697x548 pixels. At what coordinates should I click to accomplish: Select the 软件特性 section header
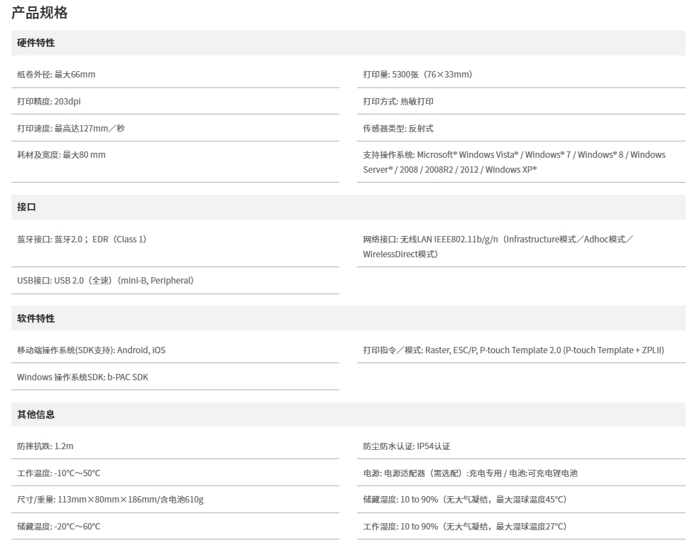click(x=36, y=318)
